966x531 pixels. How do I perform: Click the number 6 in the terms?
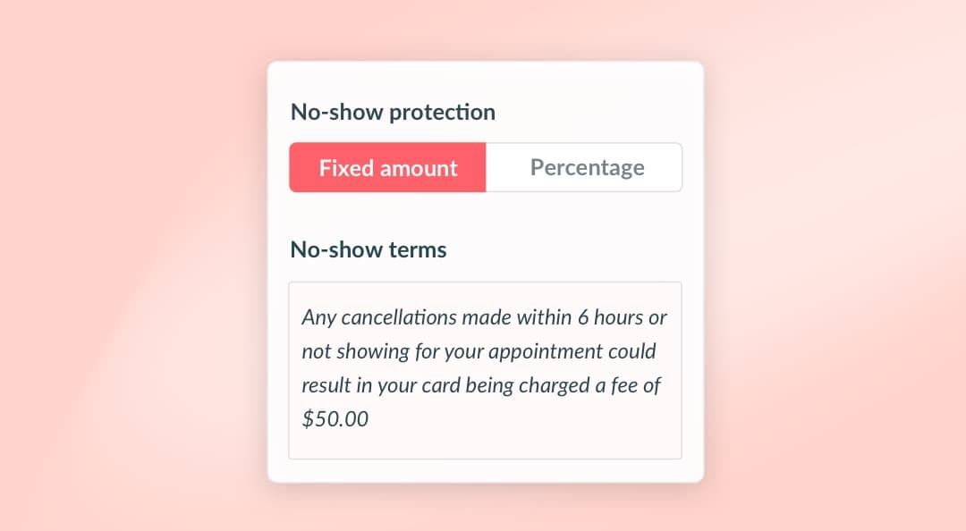point(583,317)
